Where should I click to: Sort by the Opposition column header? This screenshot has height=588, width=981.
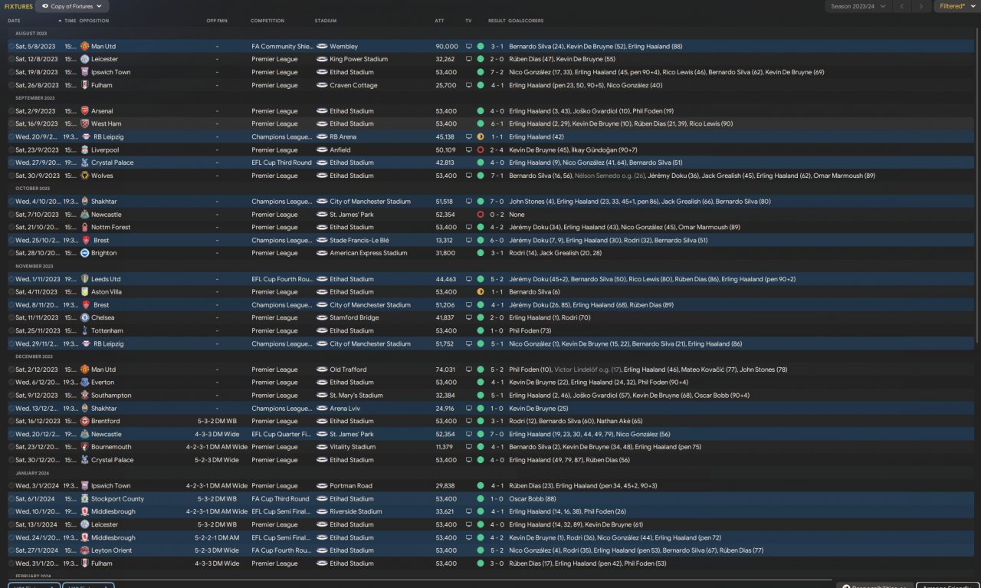click(x=94, y=21)
